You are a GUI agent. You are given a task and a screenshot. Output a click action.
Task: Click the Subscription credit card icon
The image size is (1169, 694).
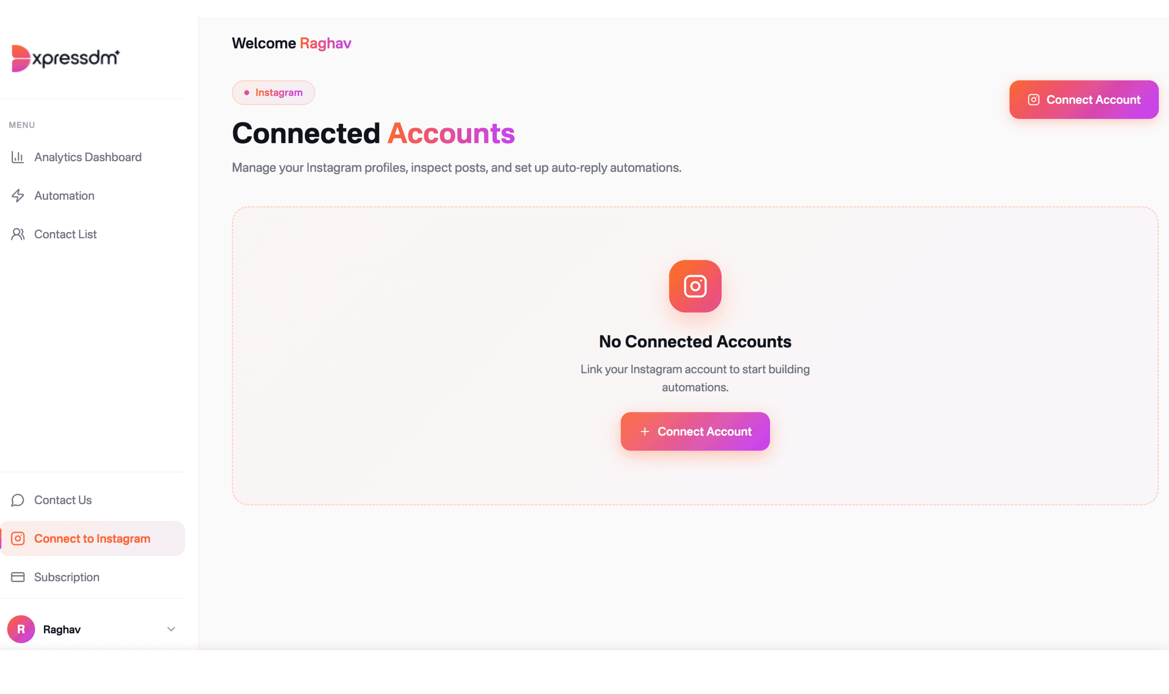pyautogui.click(x=18, y=577)
